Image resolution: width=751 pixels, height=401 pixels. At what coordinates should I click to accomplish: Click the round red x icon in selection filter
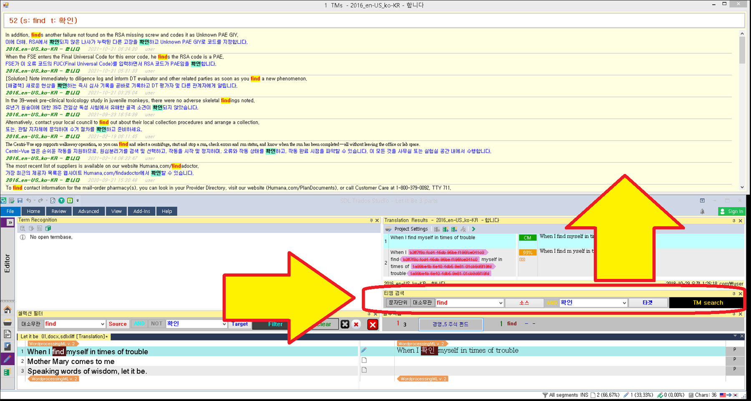pos(356,324)
